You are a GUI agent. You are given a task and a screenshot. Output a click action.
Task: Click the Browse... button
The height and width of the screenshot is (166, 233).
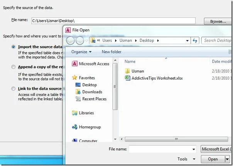218,22
